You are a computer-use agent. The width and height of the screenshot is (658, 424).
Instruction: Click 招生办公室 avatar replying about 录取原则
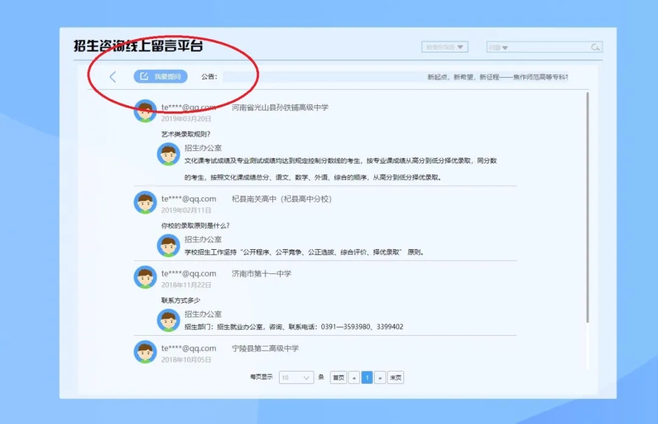click(168, 246)
